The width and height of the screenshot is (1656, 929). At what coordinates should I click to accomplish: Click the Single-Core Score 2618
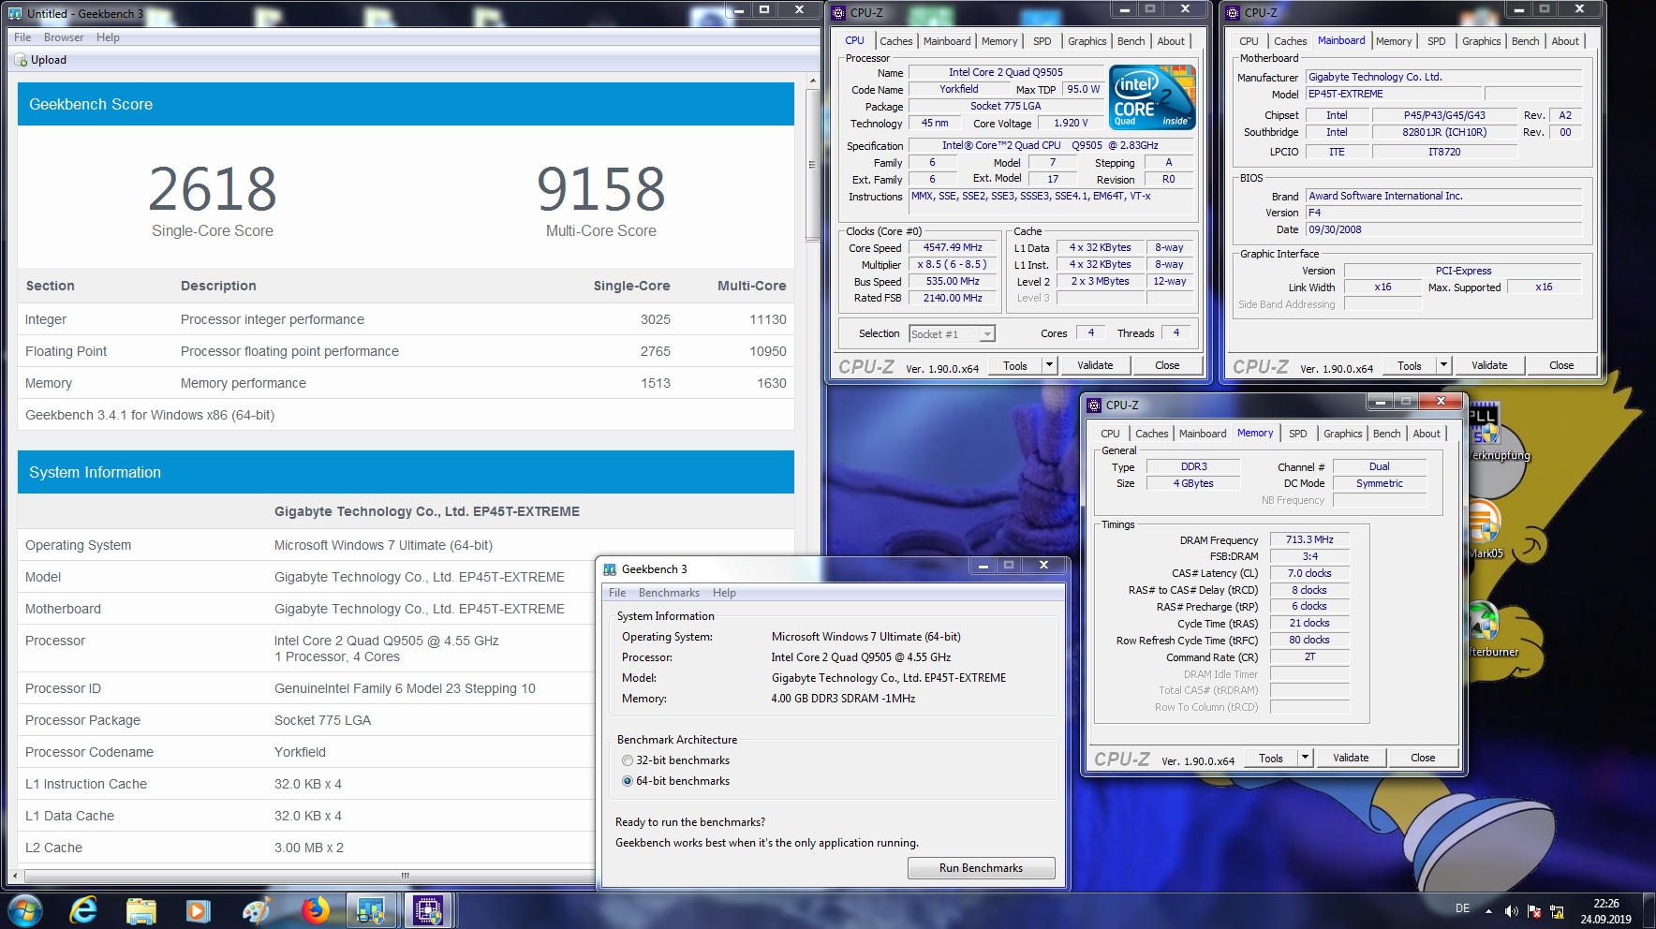(x=213, y=188)
